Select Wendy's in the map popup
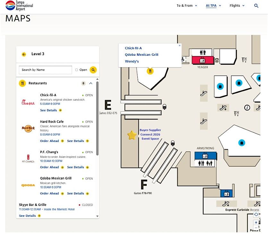 coord(132,61)
